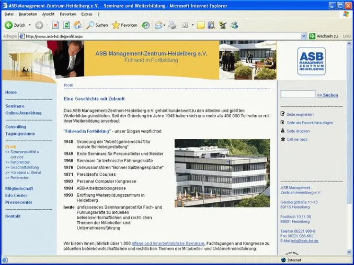Go to the Home sidebar link
The height and width of the screenshot is (265, 354).
[x=11, y=92]
